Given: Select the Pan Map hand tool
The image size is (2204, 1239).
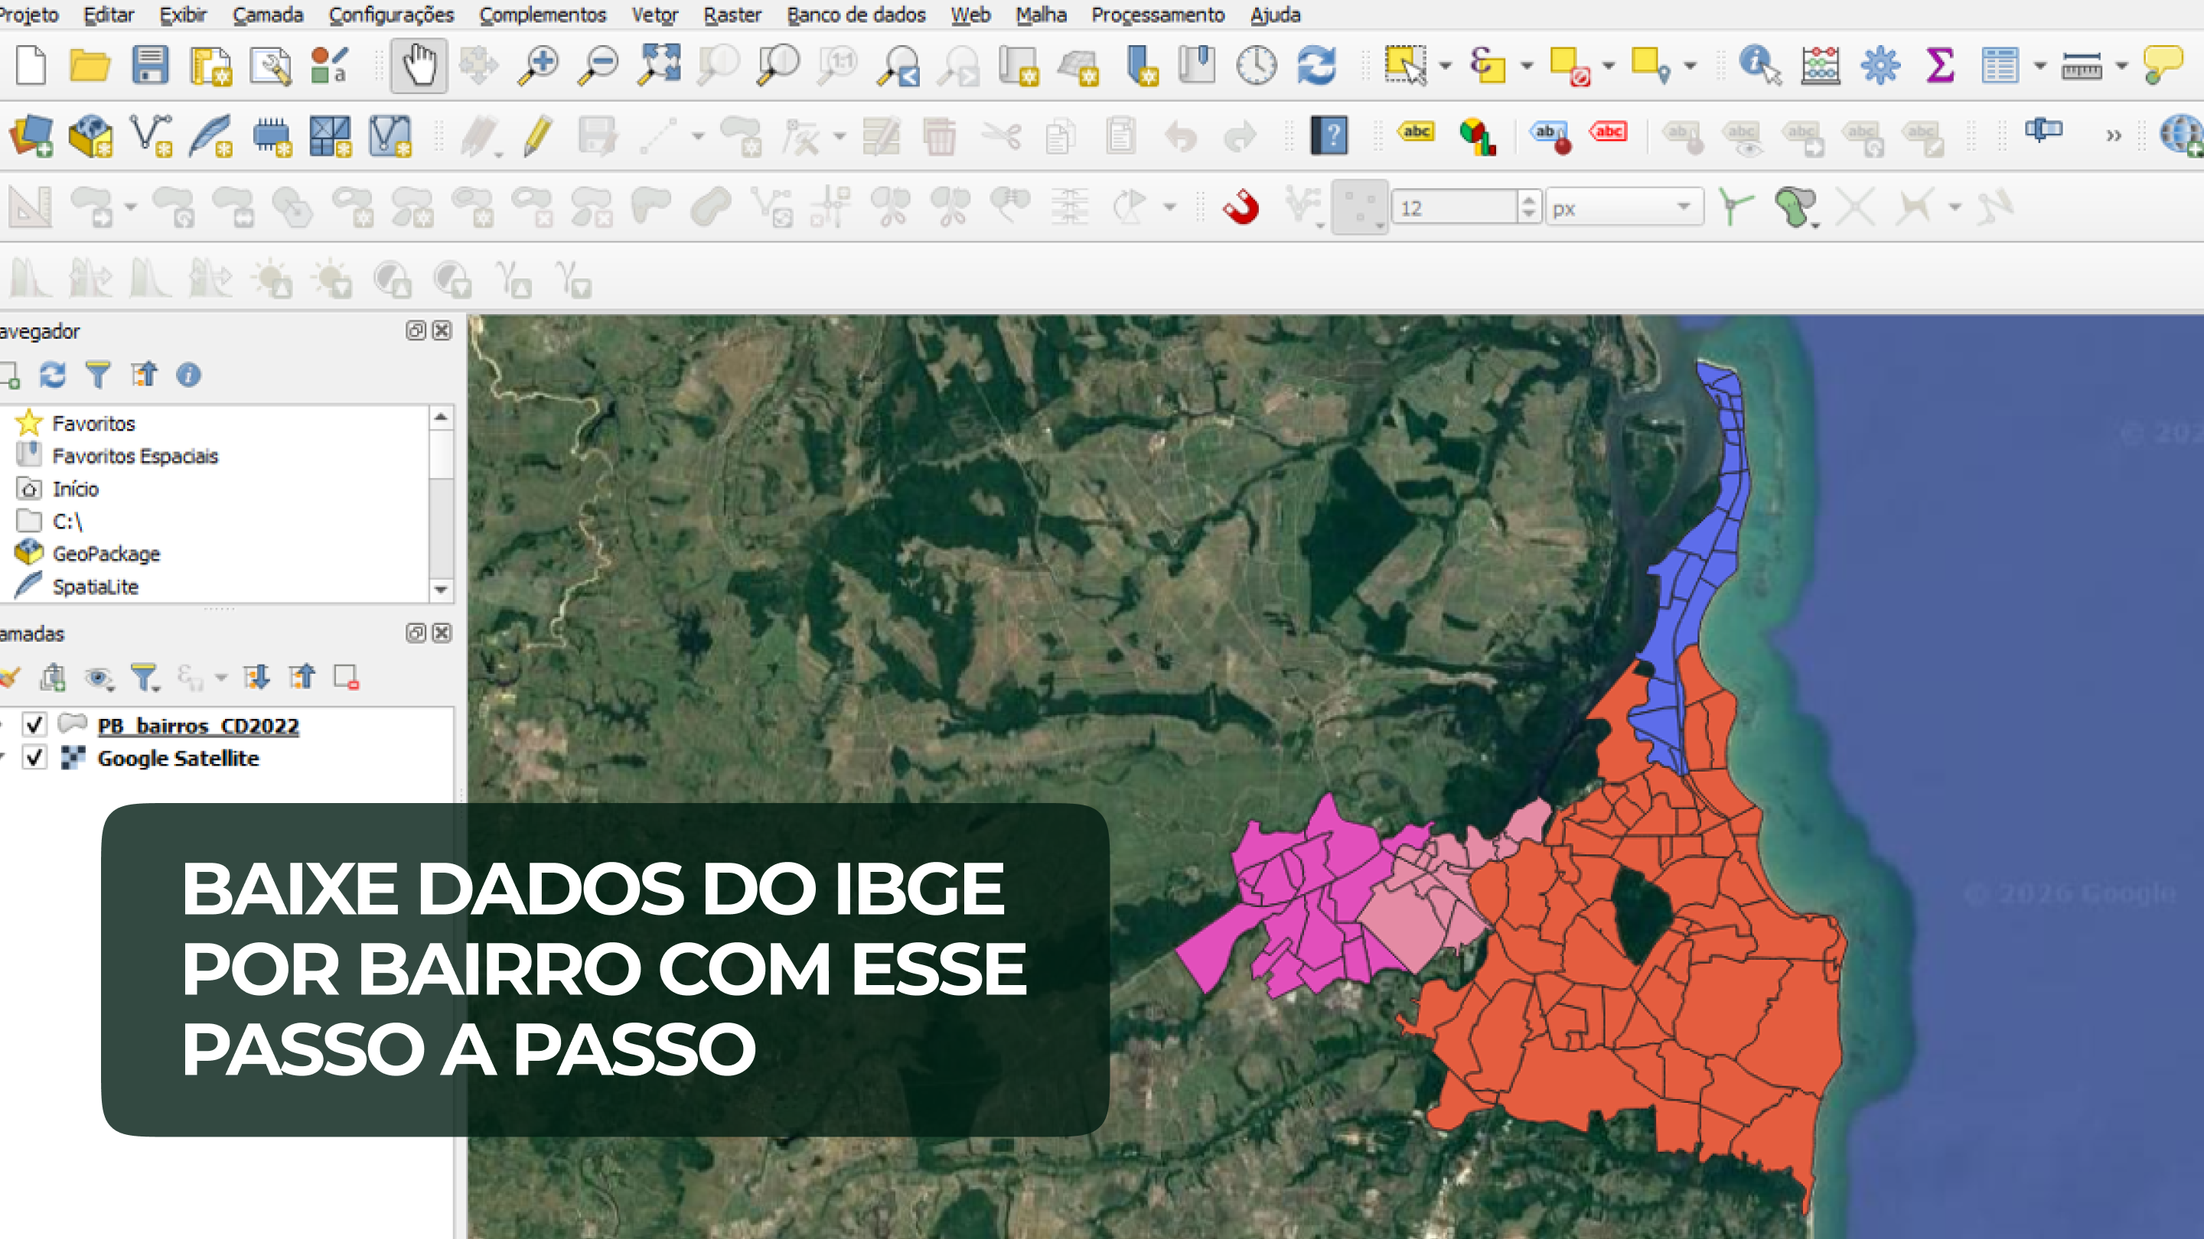Looking at the screenshot, I should pyautogui.click(x=419, y=66).
